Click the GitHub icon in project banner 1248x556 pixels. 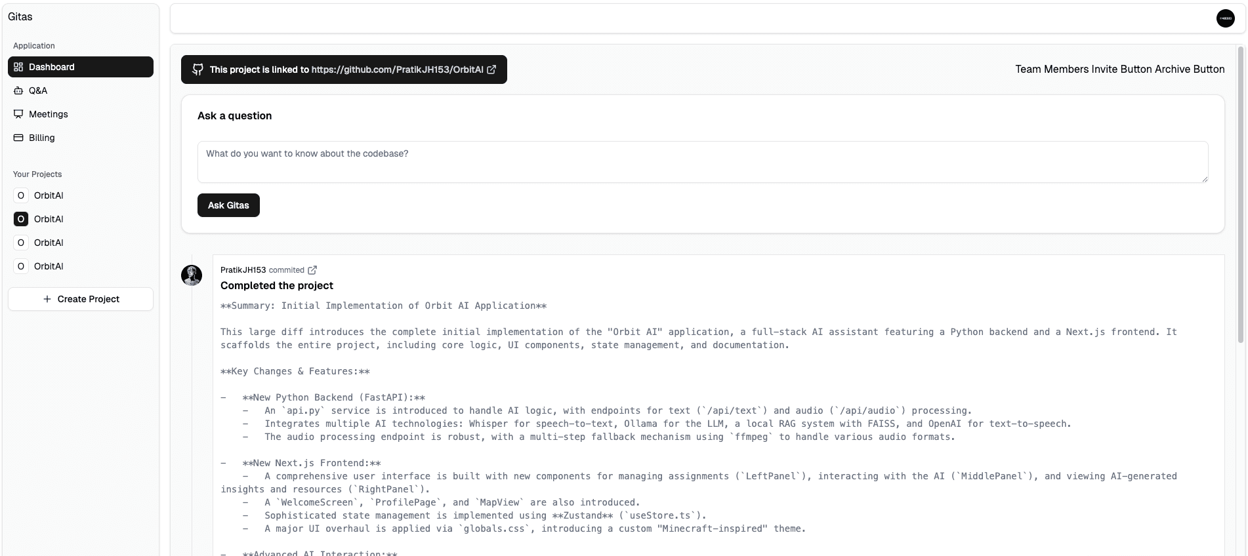tap(198, 69)
